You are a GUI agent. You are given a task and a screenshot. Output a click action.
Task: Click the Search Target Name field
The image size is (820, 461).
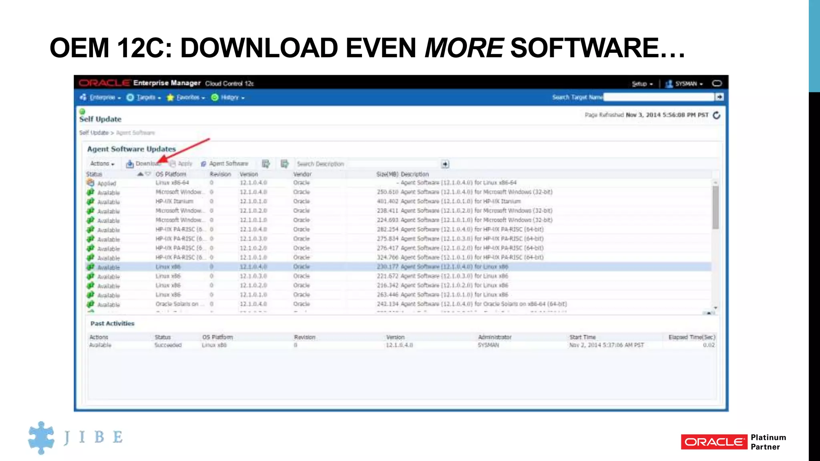tap(659, 97)
